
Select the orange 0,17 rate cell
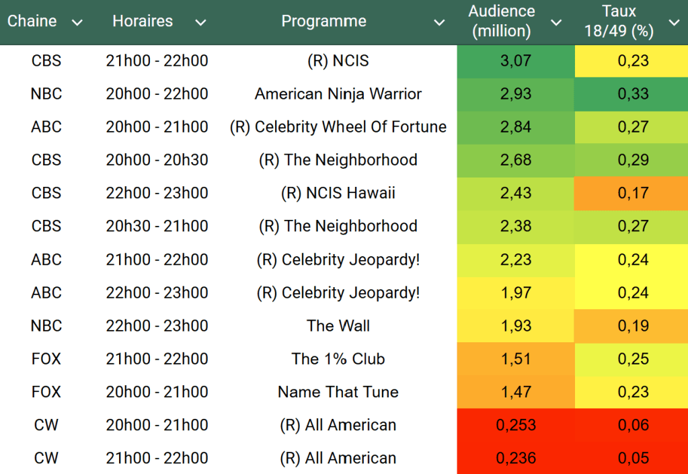coord(633,193)
